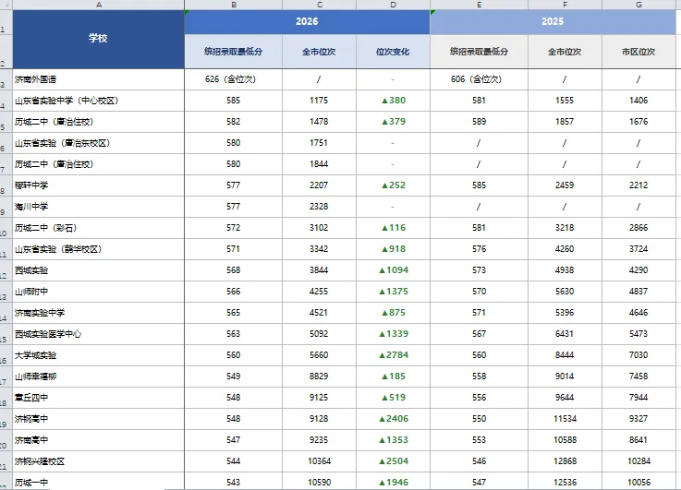This screenshot has width=681, height=490.
Task: Click the ▲918 rank change cell
Action: pos(393,249)
